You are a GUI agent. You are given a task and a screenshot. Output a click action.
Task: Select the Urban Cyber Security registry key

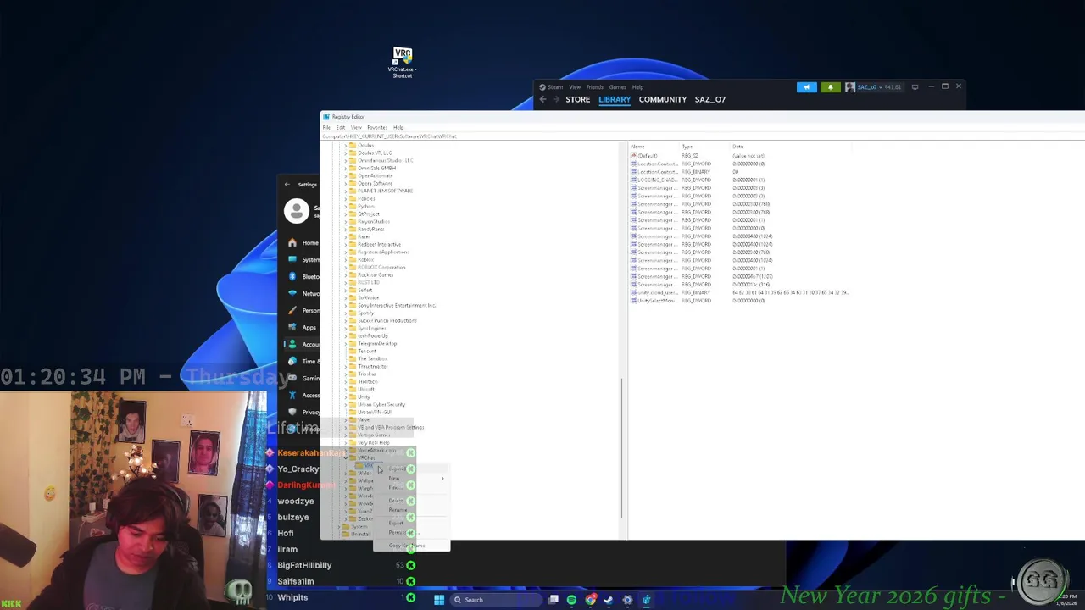point(381,404)
